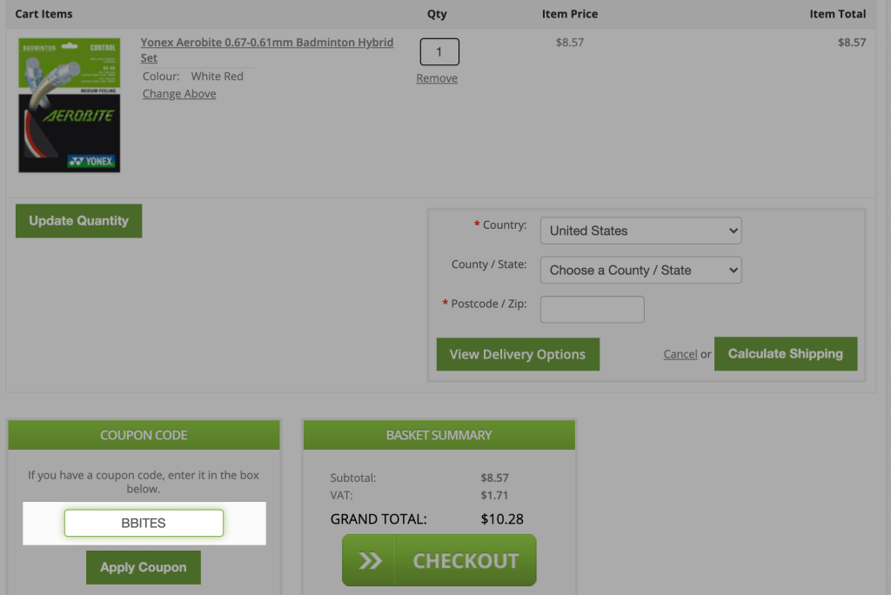The height and width of the screenshot is (595, 891).
Task: Proceed with the green CHECKOUT button
Action: coord(439,560)
